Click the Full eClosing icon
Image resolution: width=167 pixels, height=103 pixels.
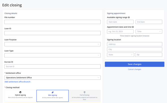coord(84,92)
